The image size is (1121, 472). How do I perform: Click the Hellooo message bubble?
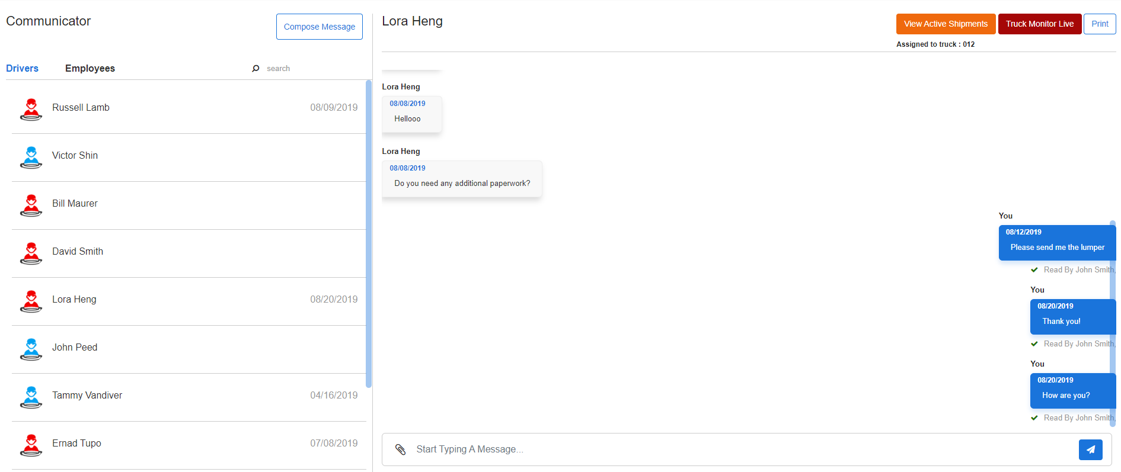click(412, 114)
